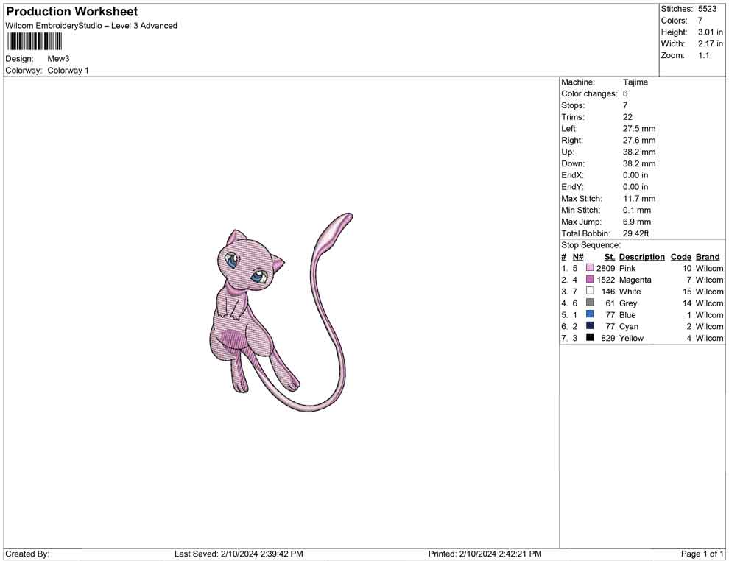Click the Height value 3.01 in
729x561 pixels.
pyautogui.click(x=711, y=32)
